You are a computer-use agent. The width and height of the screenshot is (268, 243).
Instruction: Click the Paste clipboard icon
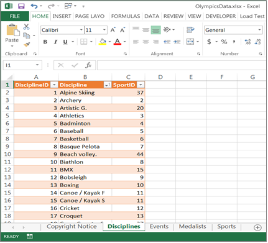pos(13,30)
